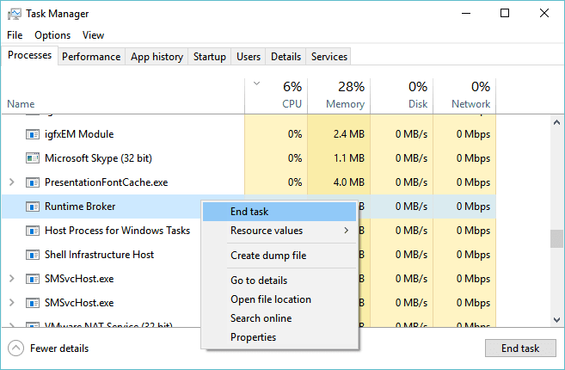The width and height of the screenshot is (565, 370).
Task: Select the Microsoft Skype (32 bit) row
Action: click(249, 158)
